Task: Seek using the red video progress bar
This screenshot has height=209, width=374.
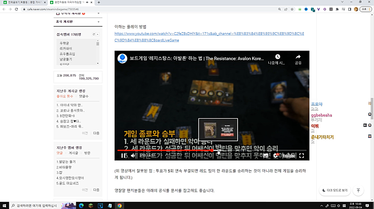Action: click(x=212, y=150)
